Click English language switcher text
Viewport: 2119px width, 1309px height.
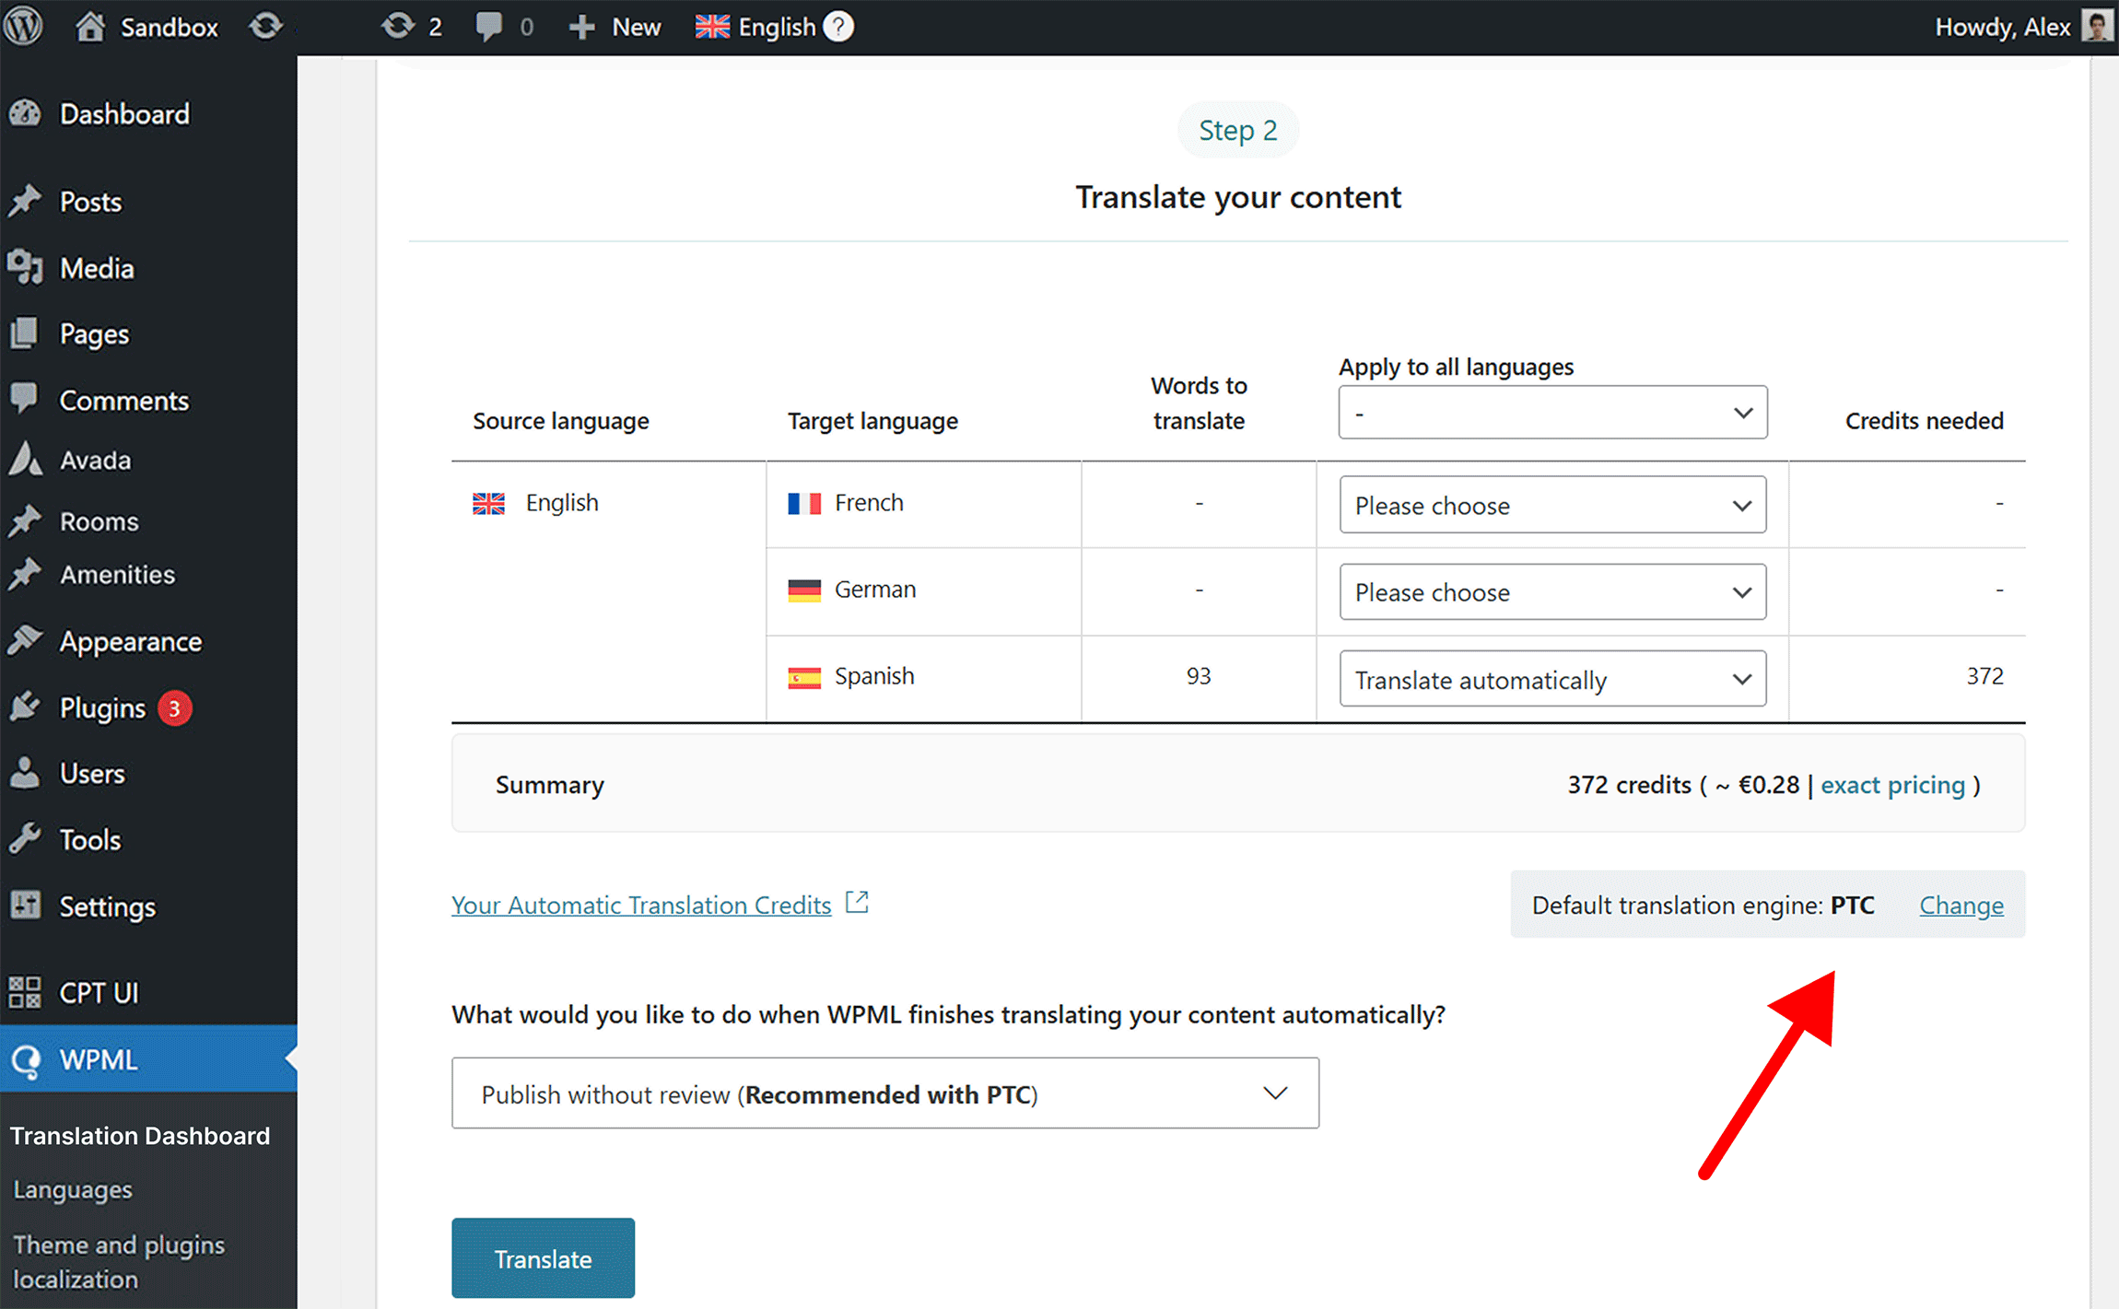pyautogui.click(x=777, y=28)
